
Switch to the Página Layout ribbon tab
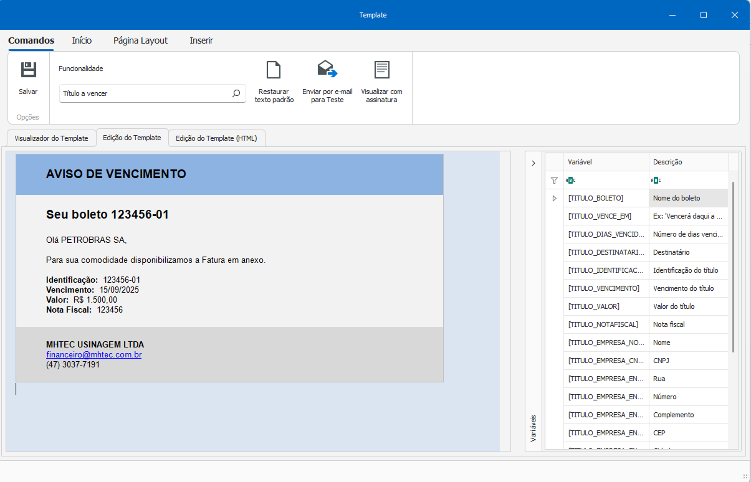tap(140, 40)
